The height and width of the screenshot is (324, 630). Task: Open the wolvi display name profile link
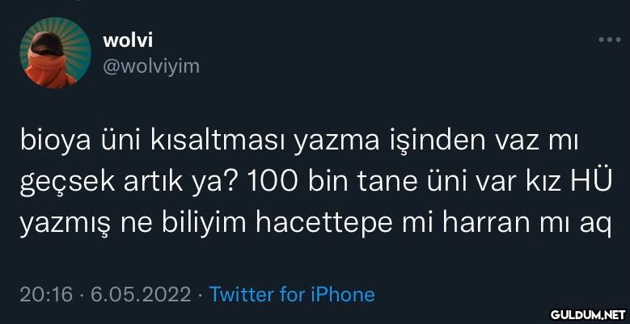(x=129, y=40)
